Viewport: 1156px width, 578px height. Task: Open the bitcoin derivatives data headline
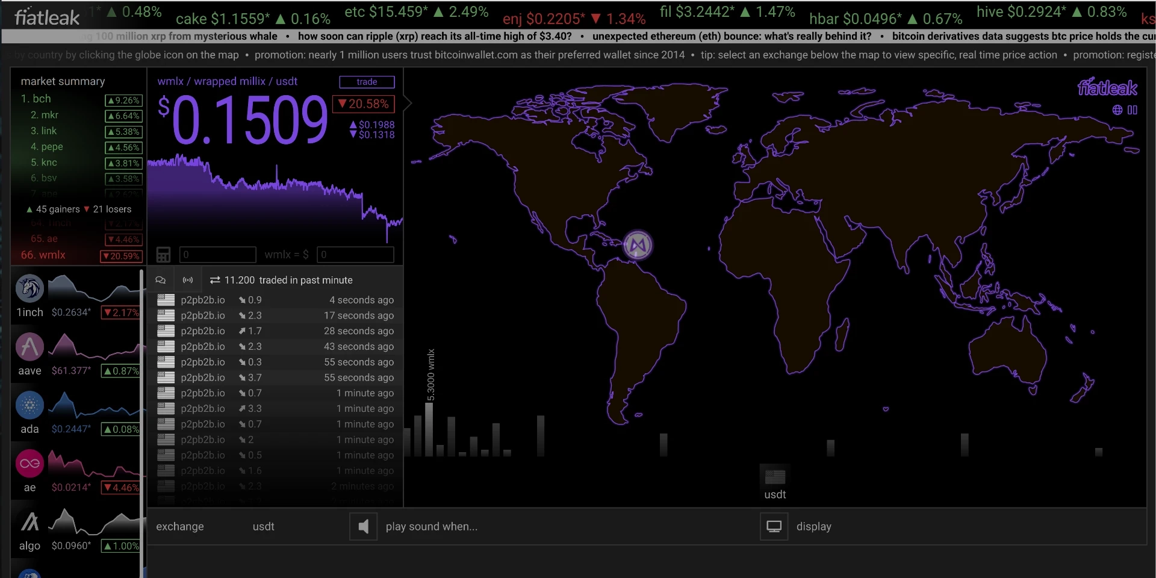(1024, 36)
